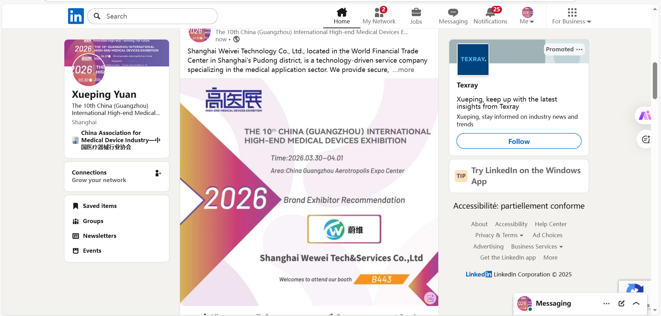
Task: Open Promoted ad options menu
Action: pyautogui.click(x=579, y=50)
